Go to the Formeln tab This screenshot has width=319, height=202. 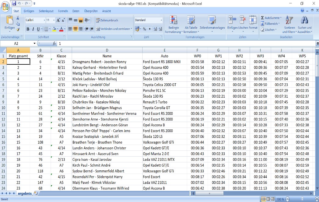pyautogui.click(x=63, y=11)
